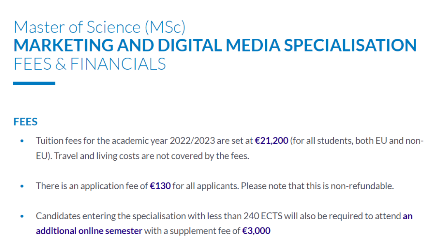Follow the additional online semester link
Viewport: 443px width, 246px height.
[89, 231]
